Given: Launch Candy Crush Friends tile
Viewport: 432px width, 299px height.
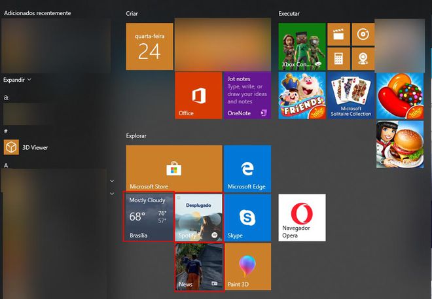Looking at the screenshot, I should pyautogui.click(x=302, y=96).
